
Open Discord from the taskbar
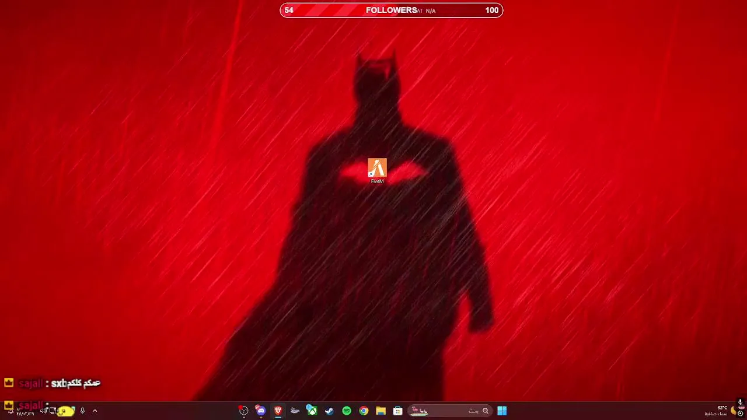pos(260,411)
